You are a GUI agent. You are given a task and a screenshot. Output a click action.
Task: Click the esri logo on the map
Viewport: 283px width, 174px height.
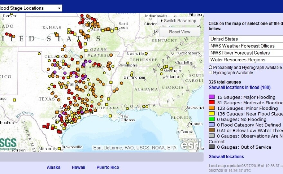coord(191,144)
